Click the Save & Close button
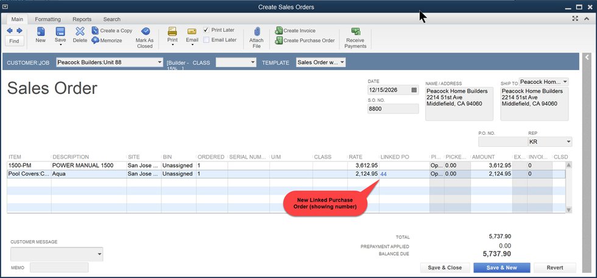Viewport: 597px width, 278px height. click(444, 268)
